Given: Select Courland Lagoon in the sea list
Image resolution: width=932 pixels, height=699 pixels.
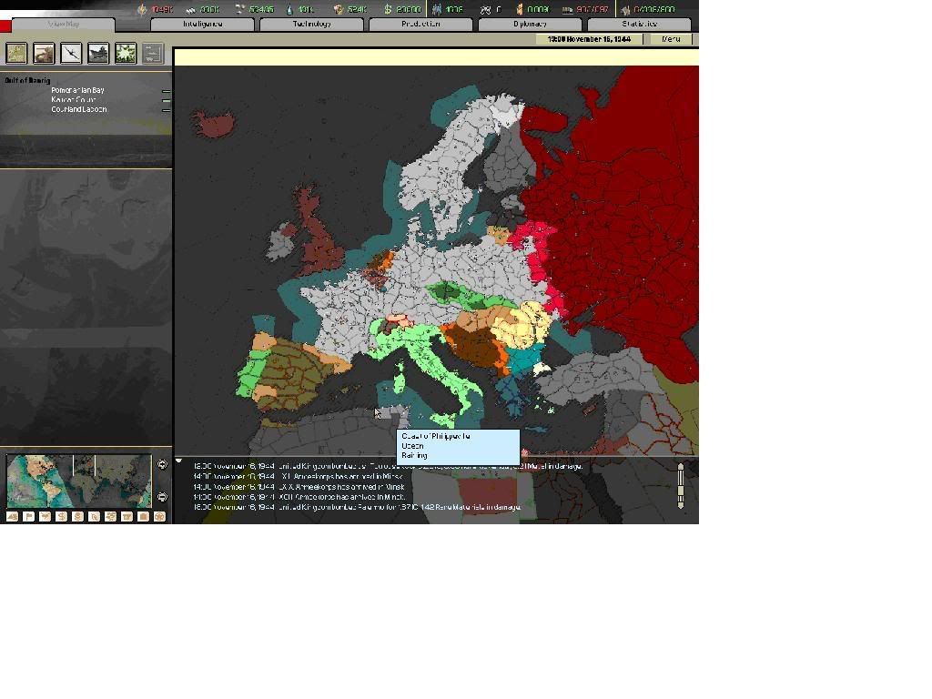Looking at the screenshot, I should [79, 109].
